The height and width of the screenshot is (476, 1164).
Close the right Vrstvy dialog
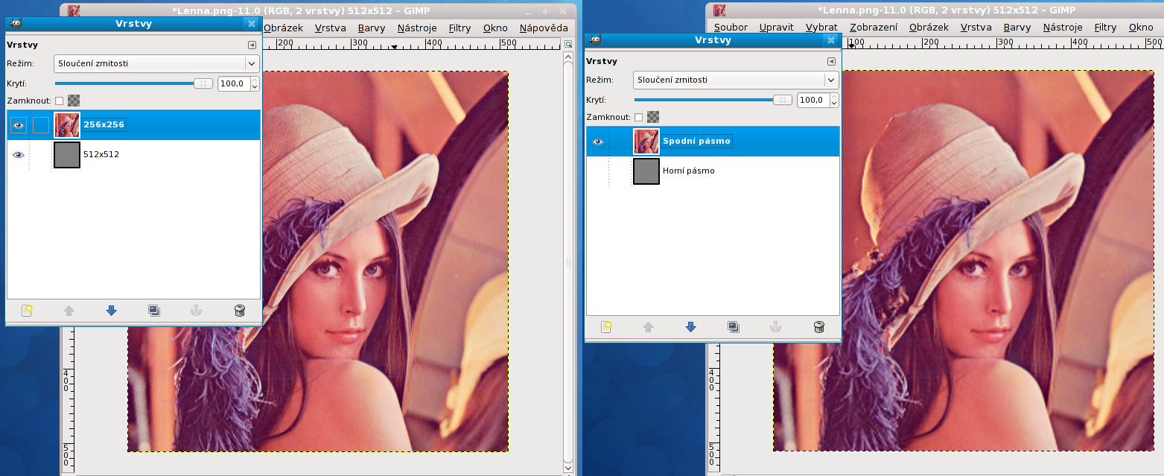(x=830, y=40)
